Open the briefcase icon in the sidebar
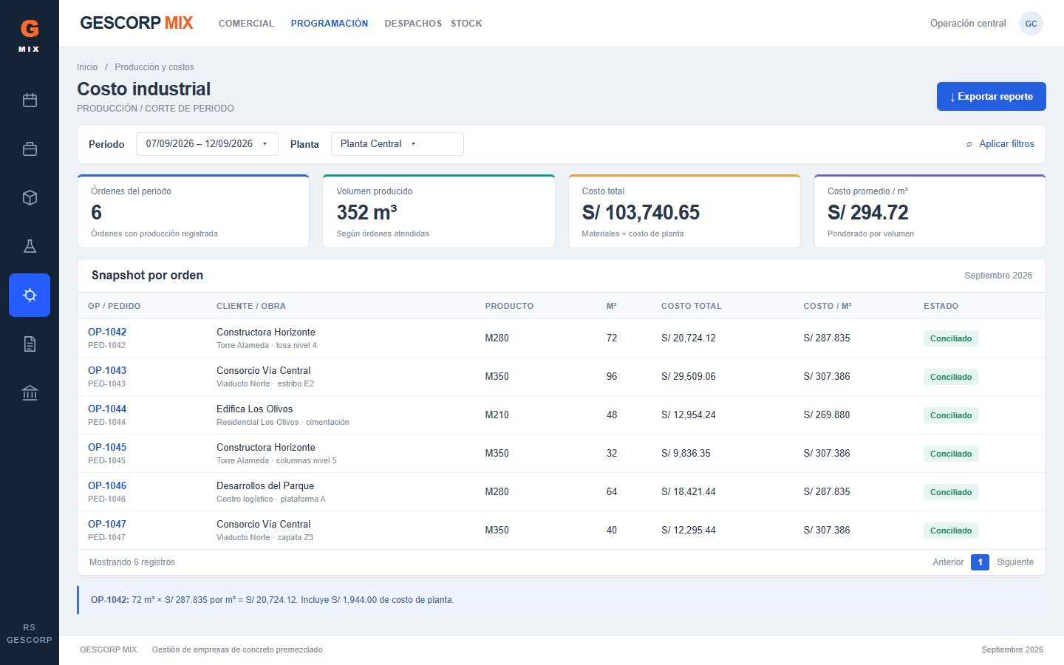 pyautogui.click(x=30, y=149)
